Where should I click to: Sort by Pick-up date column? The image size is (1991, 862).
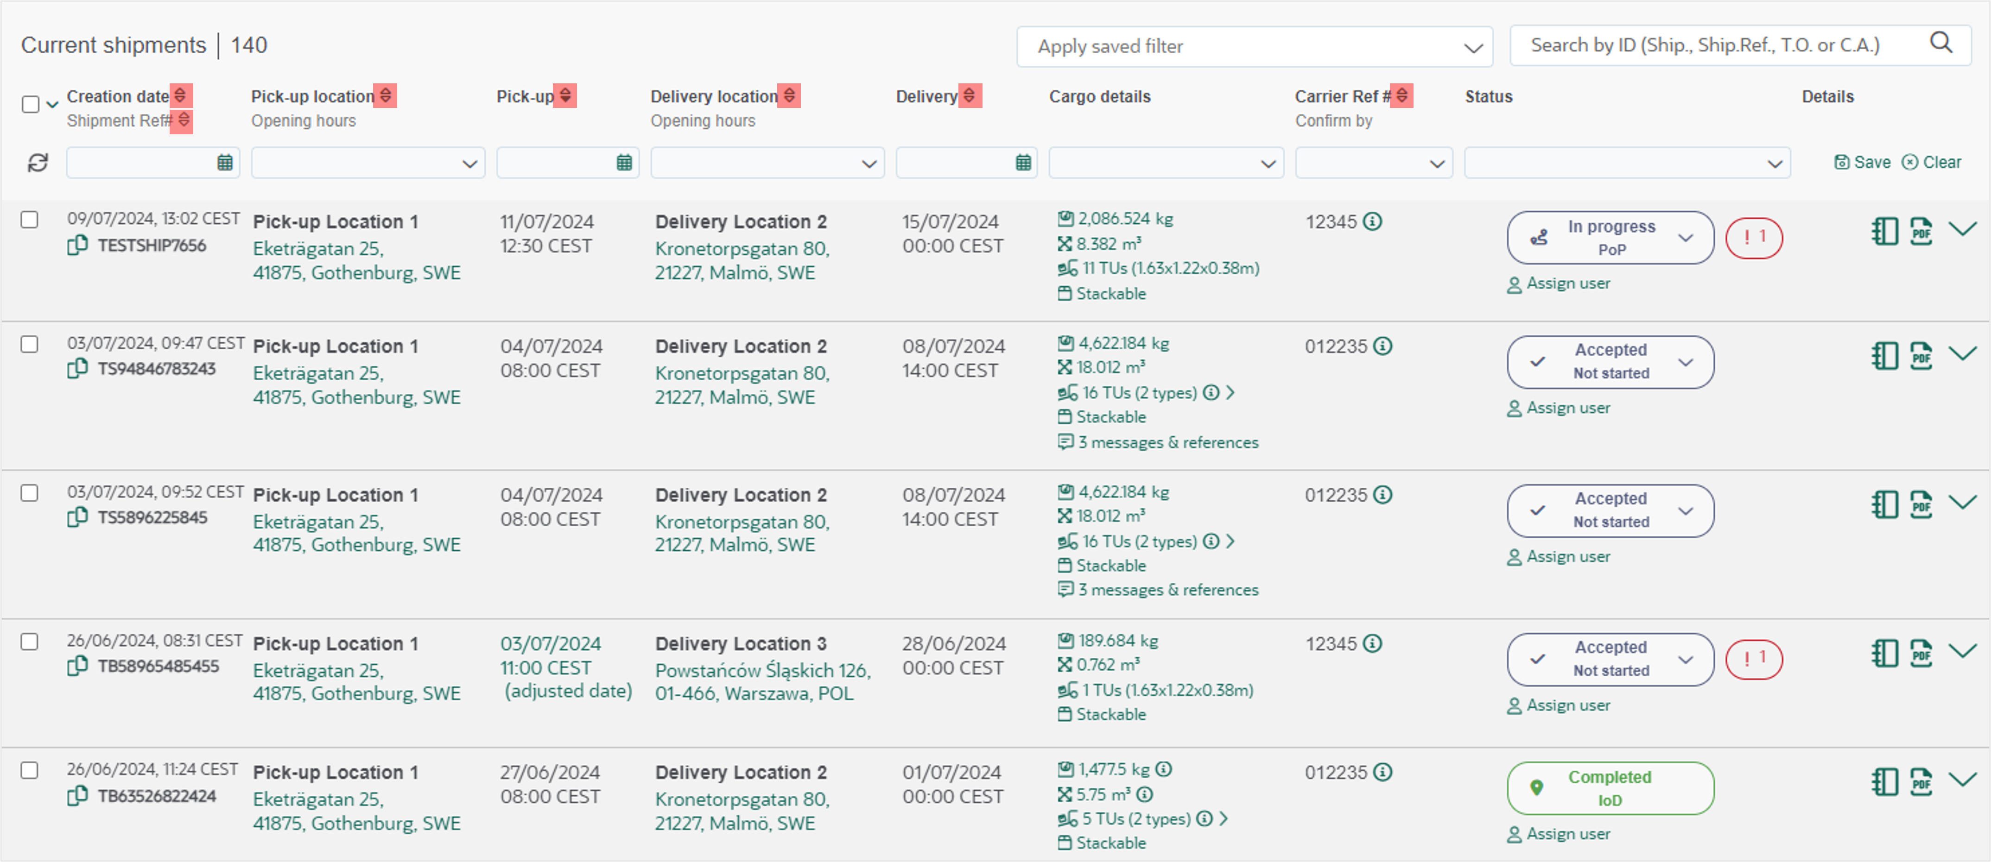coord(565,96)
